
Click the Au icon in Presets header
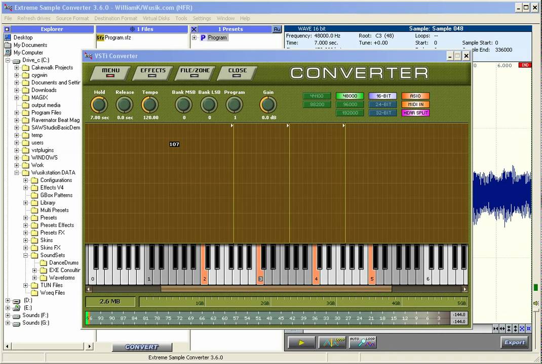tap(277, 29)
